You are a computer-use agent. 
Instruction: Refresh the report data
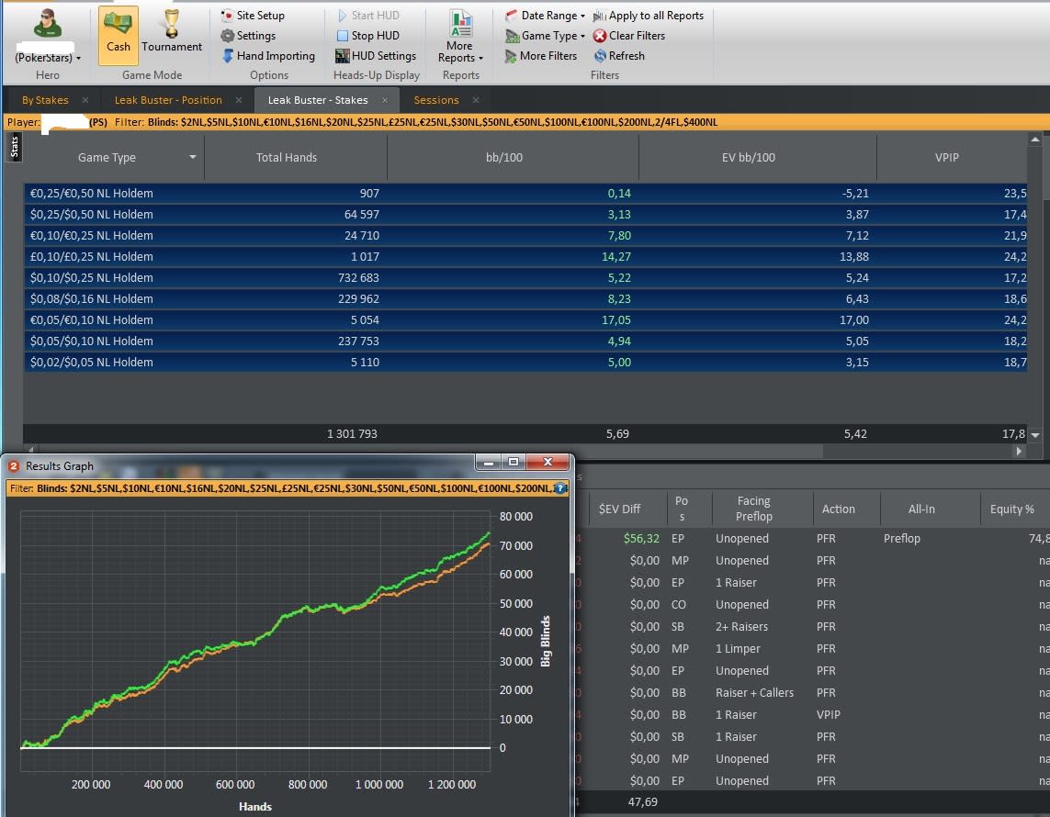tap(619, 55)
